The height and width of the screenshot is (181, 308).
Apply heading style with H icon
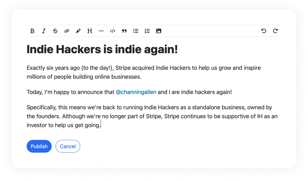tap(90, 31)
